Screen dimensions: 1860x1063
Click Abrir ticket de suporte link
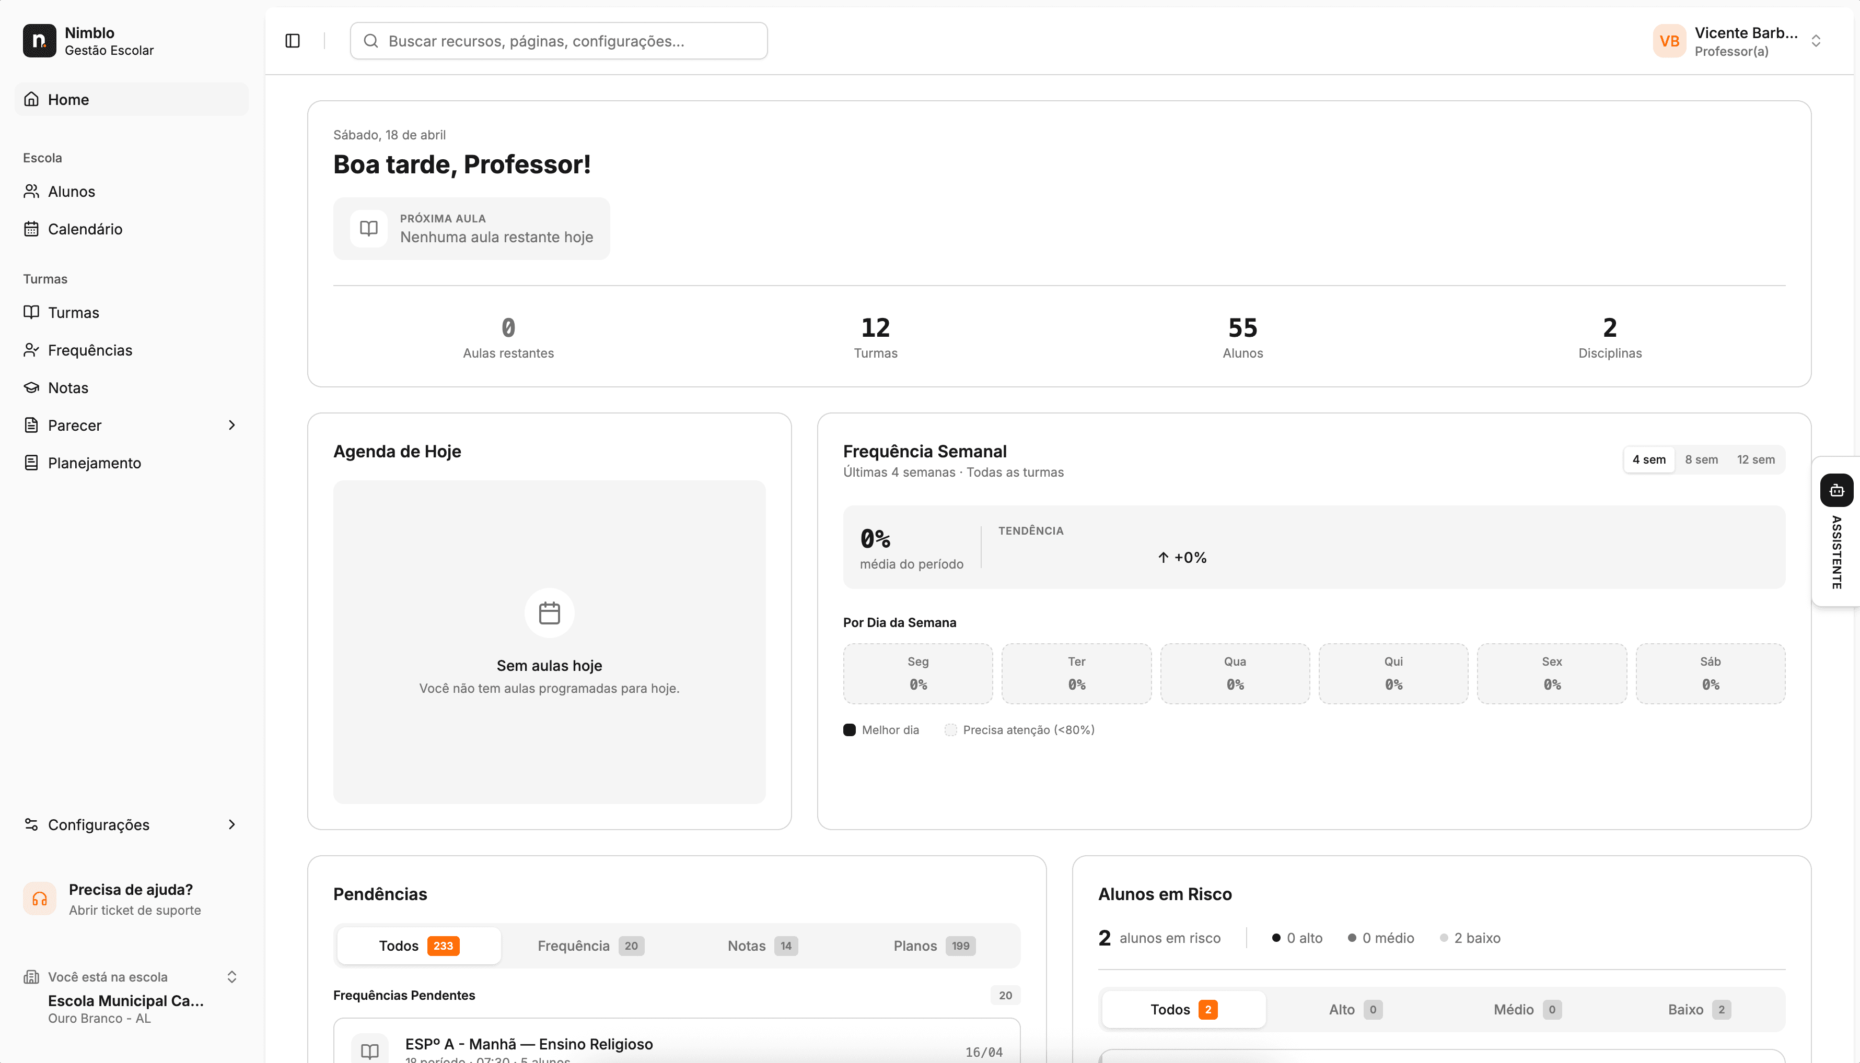[x=134, y=911]
